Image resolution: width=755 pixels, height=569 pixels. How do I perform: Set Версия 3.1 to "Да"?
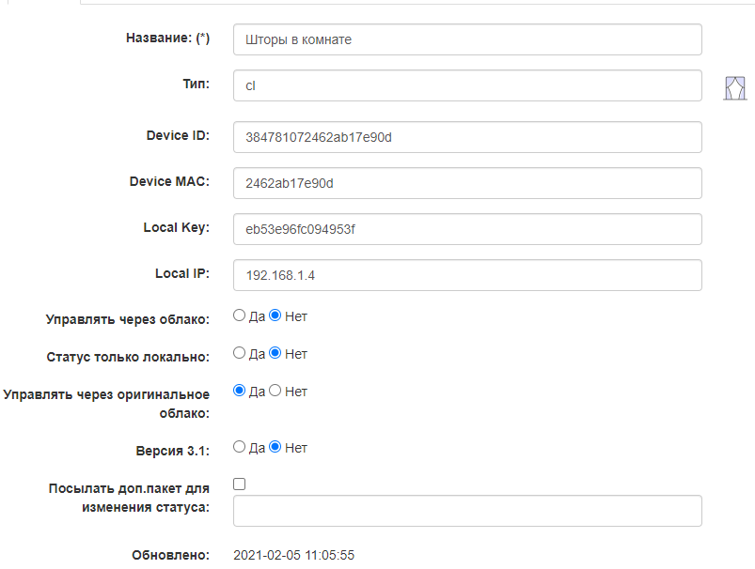click(239, 448)
